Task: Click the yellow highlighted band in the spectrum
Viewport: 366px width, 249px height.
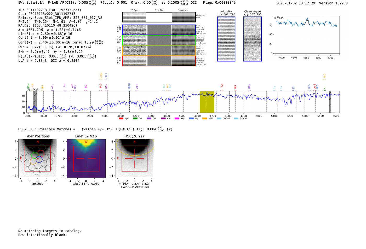Action: click(x=207, y=102)
